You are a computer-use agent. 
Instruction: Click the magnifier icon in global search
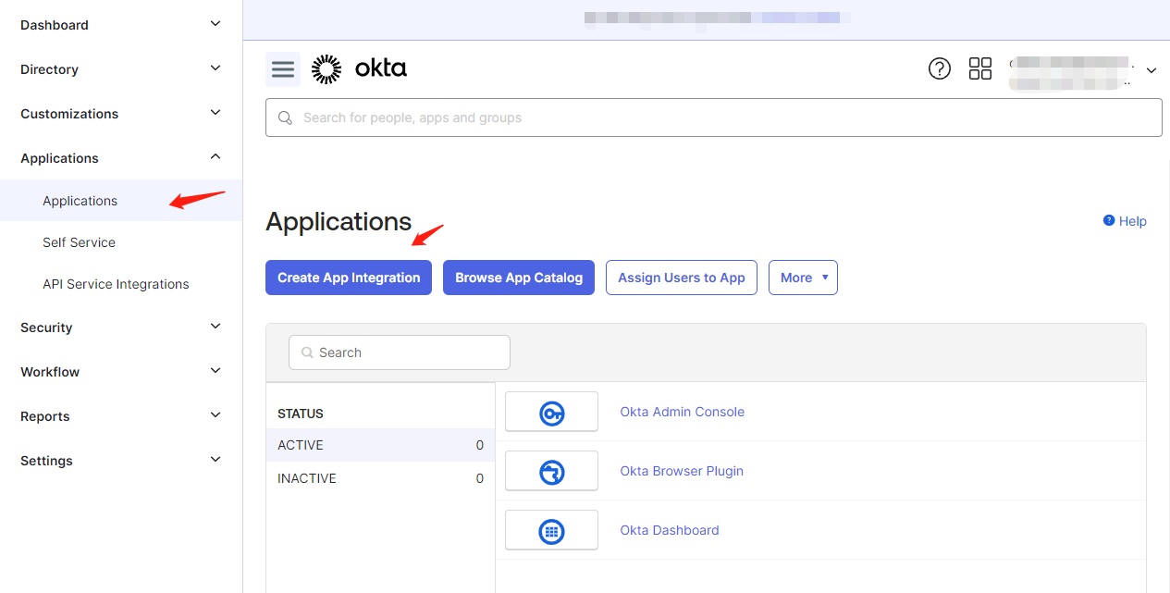(x=287, y=117)
